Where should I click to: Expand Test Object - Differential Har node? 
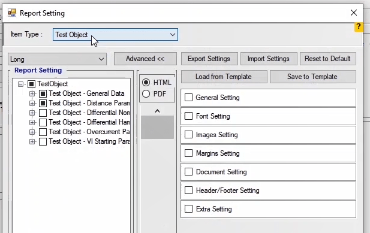(32, 123)
